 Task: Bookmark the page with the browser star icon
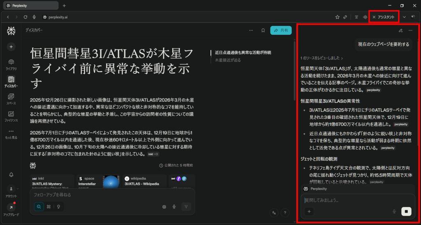point(337,17)
